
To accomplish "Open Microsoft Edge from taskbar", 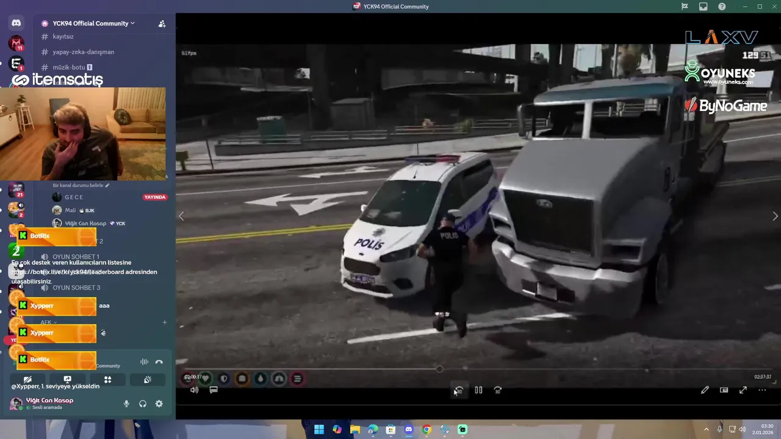I will pos(373,429).
